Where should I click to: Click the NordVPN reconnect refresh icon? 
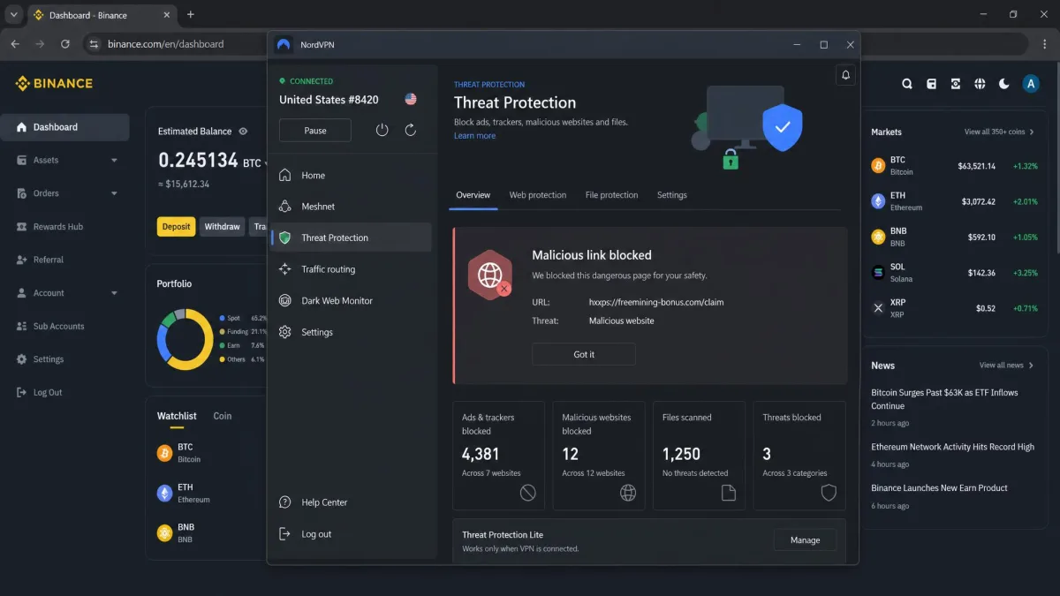pyautogui.click(x=411, y=130)
